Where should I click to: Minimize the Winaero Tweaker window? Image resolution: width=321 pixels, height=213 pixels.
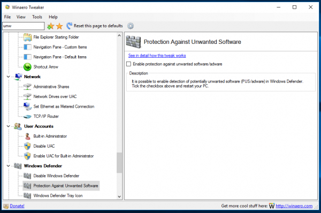(x=278, y=7)
